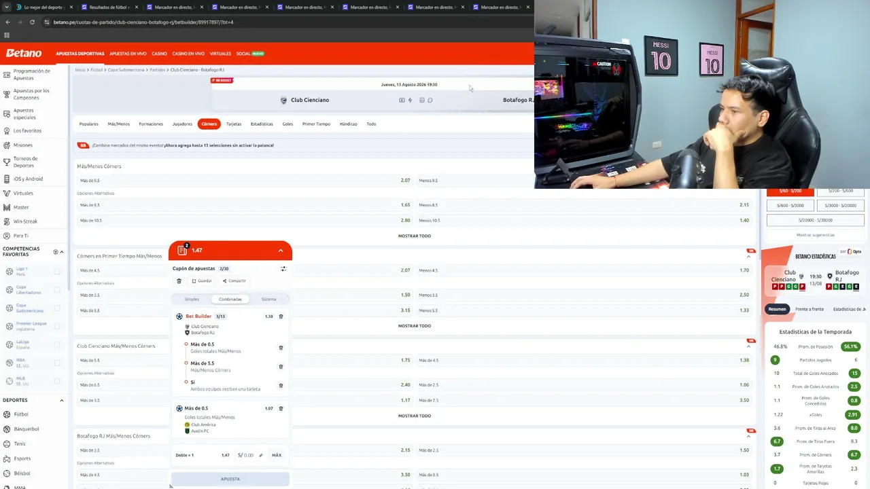
Task: Open the browser tab search dropdown
Action: [7, 7]
